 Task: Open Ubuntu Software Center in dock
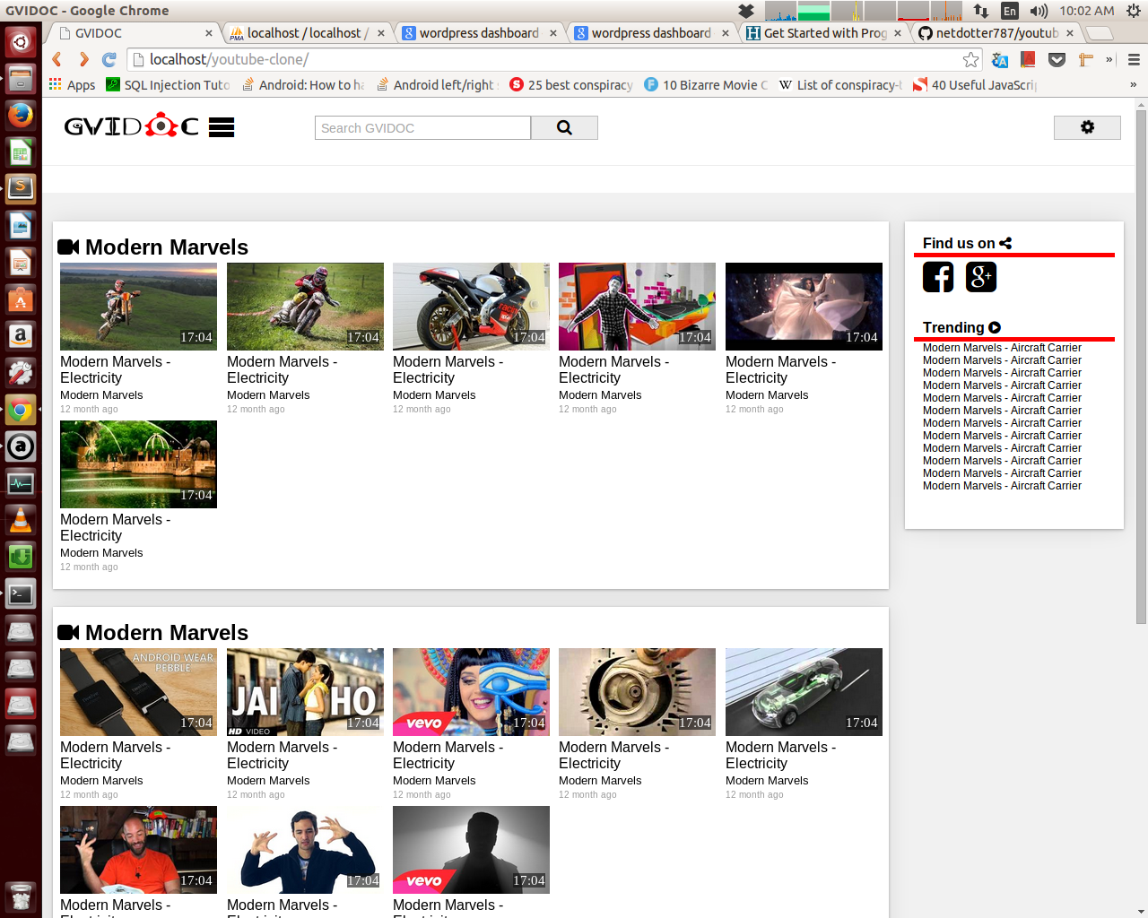pos(21,299)
